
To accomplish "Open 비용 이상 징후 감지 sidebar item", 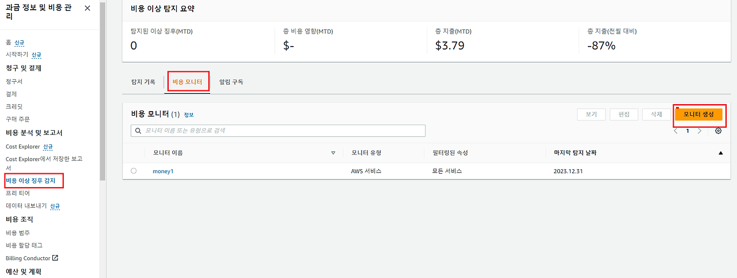I will tap(31, 181).
